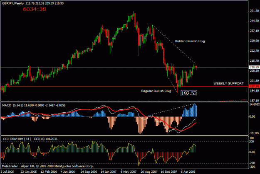Click the -19.105 MACD scale value
260x174 pixels.
(x=254, y=133)
